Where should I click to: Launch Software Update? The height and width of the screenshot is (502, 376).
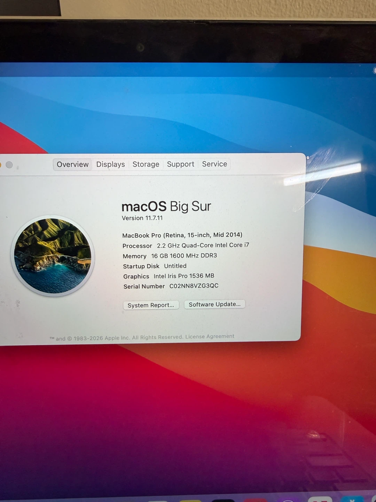pyautogui.click(x=214, y=304)
